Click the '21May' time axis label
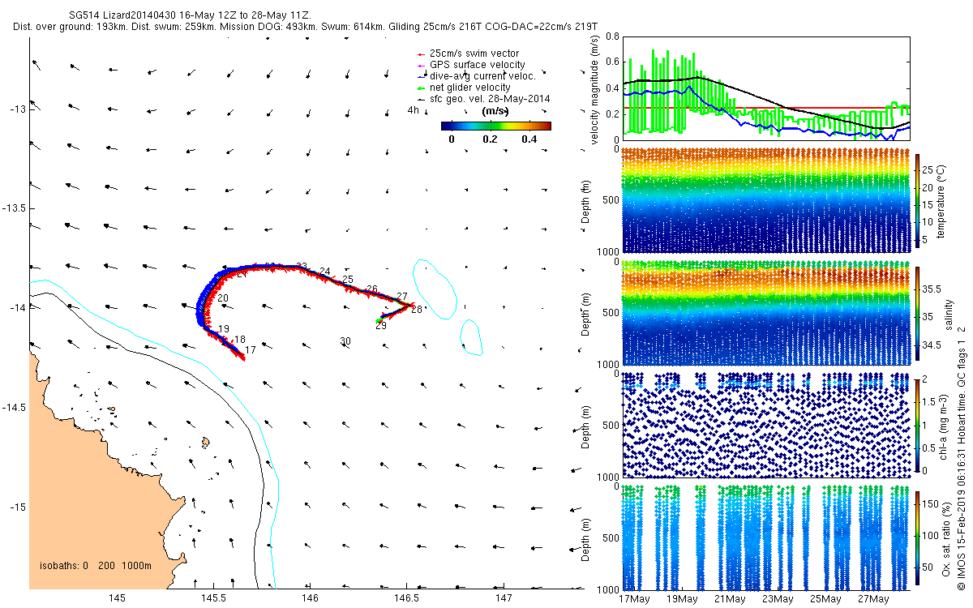This screenshot has width=973, height=608. (x=730, y=600)
